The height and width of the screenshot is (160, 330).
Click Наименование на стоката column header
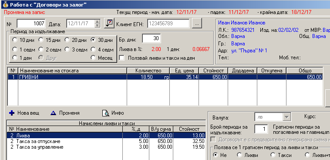pyautogui.click(x=73, y=71)
